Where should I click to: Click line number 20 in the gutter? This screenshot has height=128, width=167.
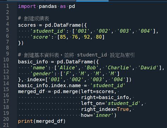[x=6, y=119]
